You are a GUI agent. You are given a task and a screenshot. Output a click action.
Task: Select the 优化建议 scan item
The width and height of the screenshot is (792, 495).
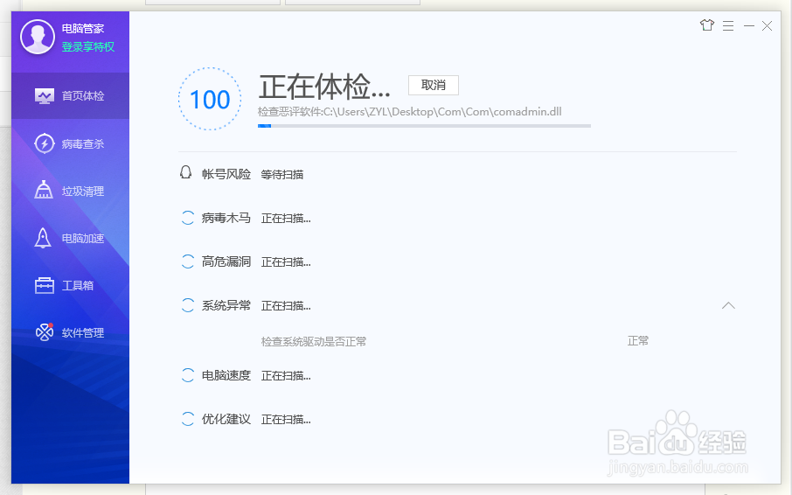click(226, 419)
